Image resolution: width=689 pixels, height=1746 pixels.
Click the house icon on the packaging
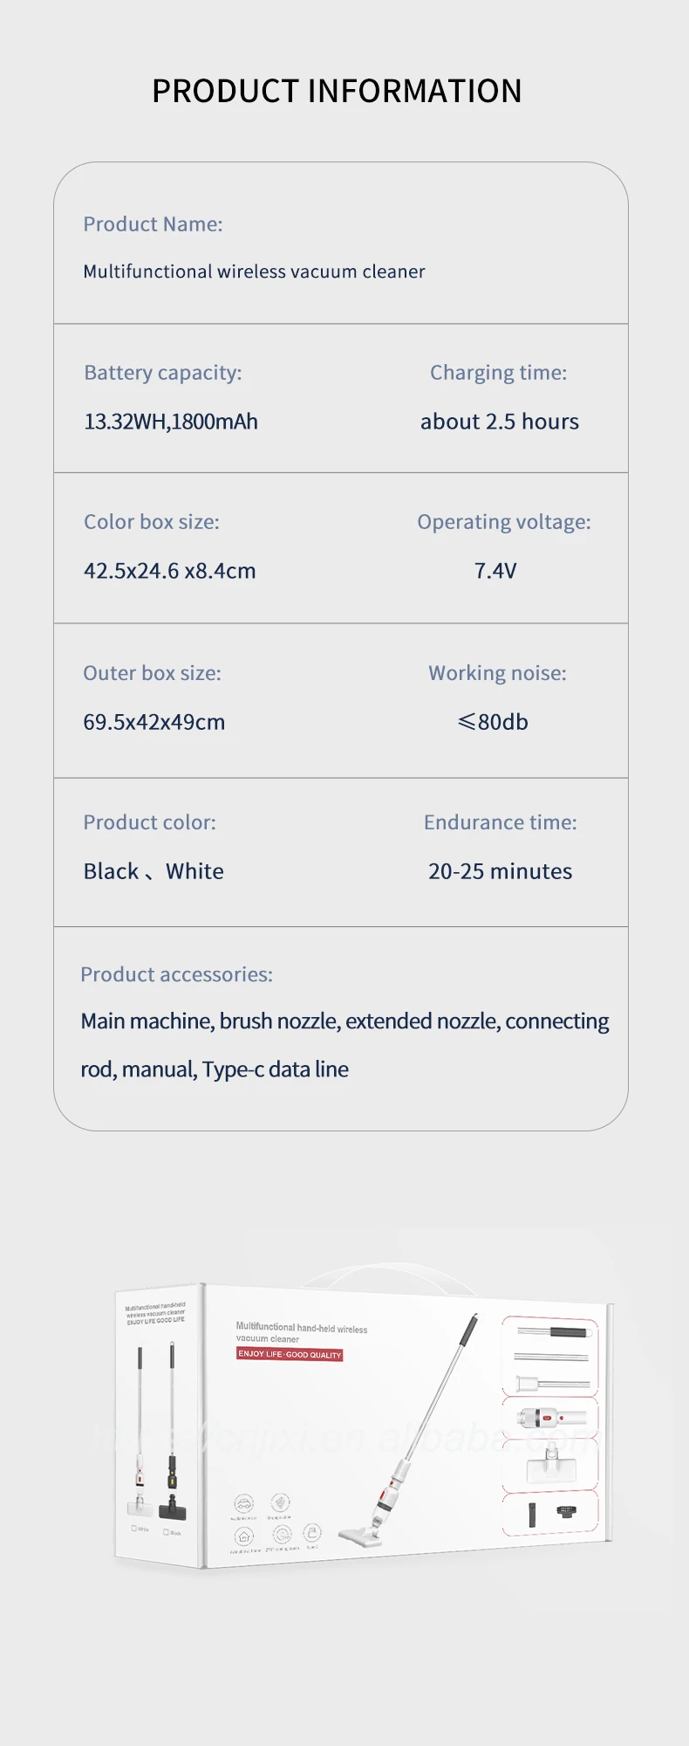pyautogui.click(x=244, y=1536)
